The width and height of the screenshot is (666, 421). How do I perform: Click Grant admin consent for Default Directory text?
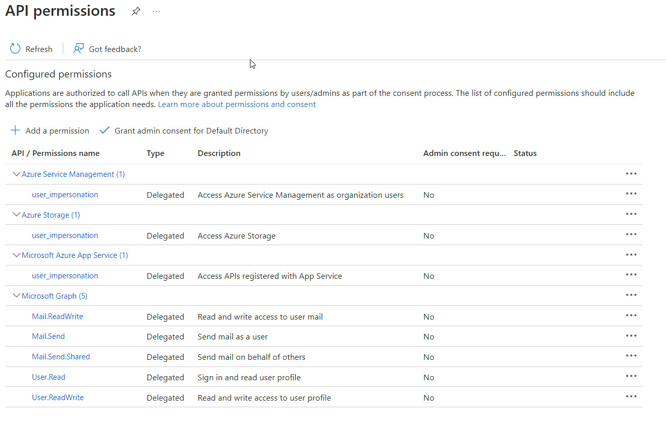click(x=191, y=131)
